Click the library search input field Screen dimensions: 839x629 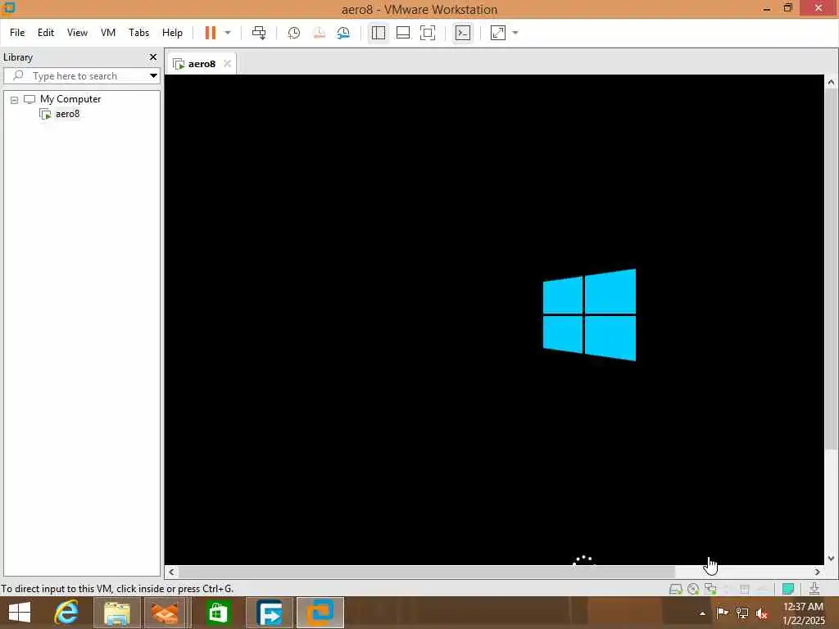click(80, 76)
